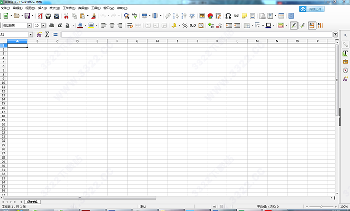Click the yellow background color swatch

pyautogui.click(x=91, y=25)
